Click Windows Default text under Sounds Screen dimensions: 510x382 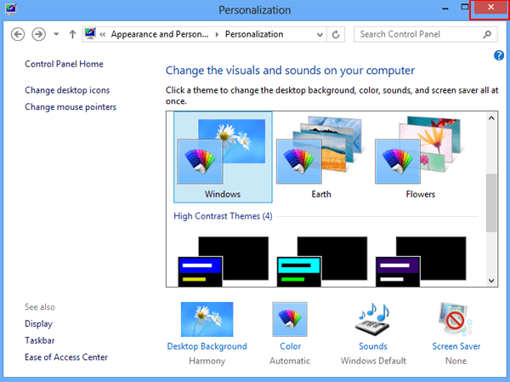(x=373, y=361)
